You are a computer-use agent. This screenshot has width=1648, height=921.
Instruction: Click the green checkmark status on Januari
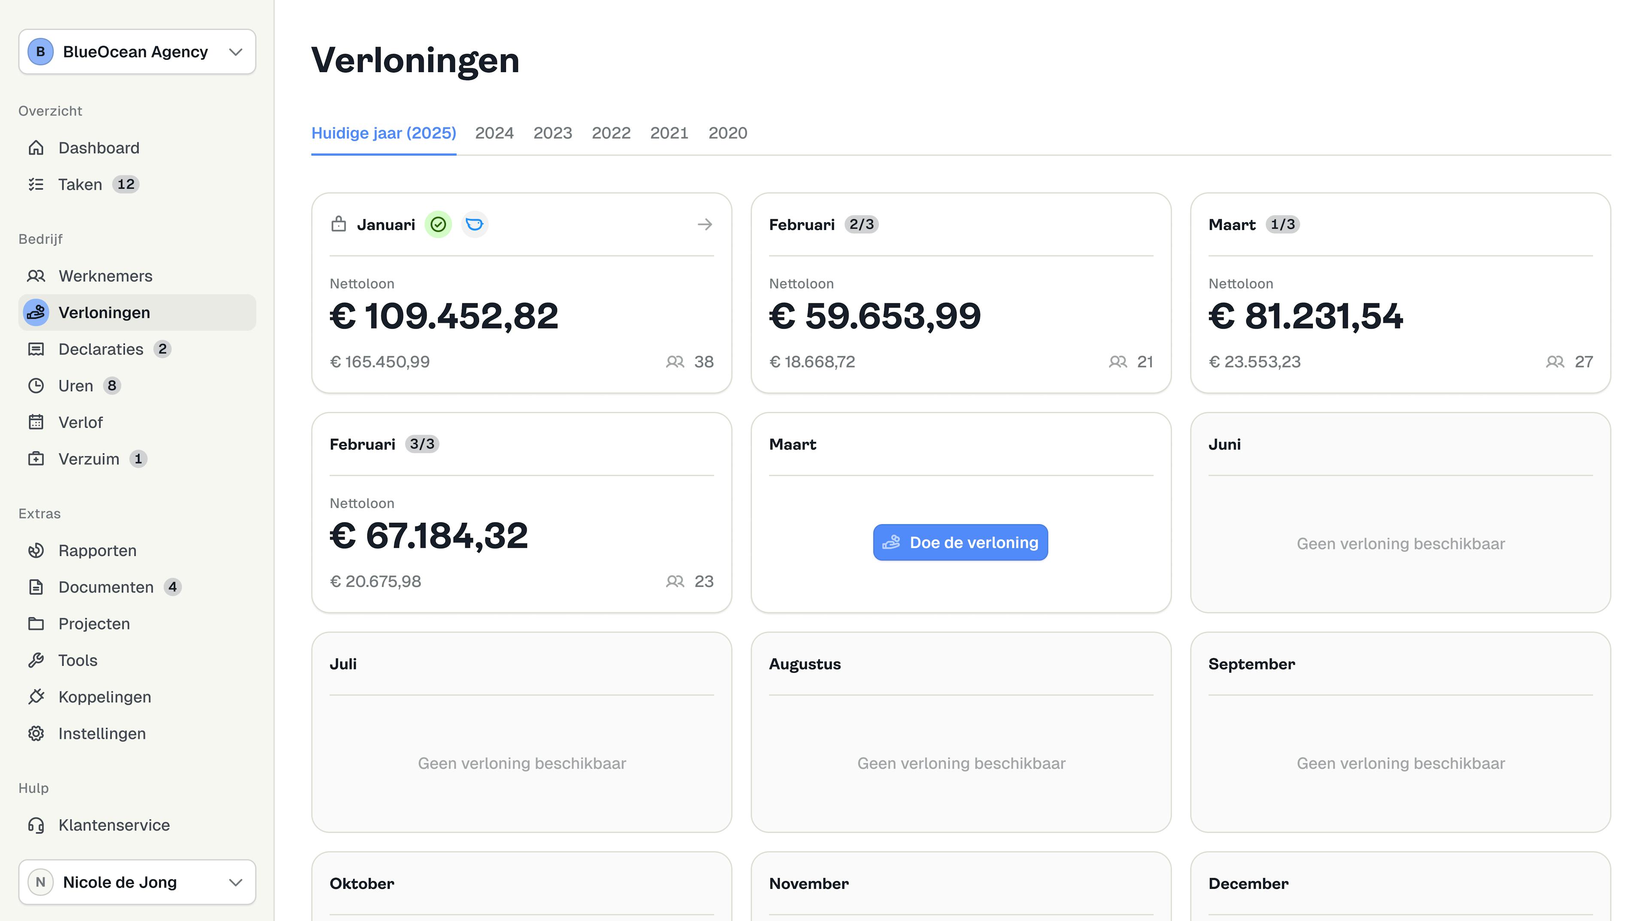click(x=438, y=224)
